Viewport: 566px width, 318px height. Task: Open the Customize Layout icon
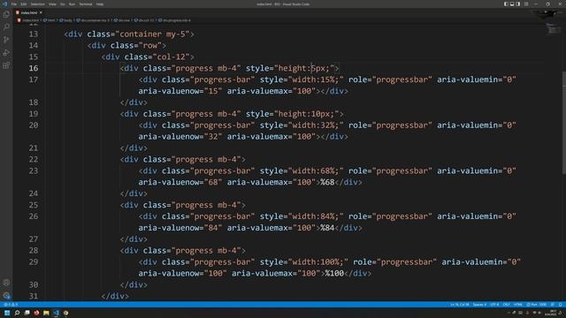point(526,4)
